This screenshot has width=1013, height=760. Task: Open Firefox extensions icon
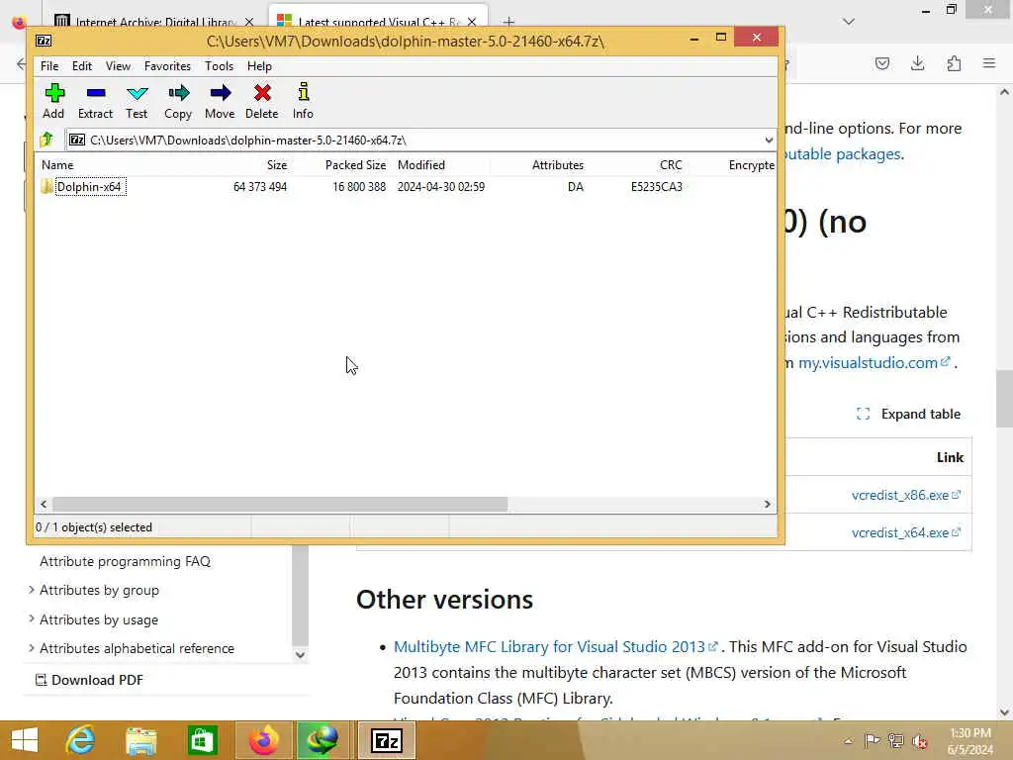coord(954,63)
